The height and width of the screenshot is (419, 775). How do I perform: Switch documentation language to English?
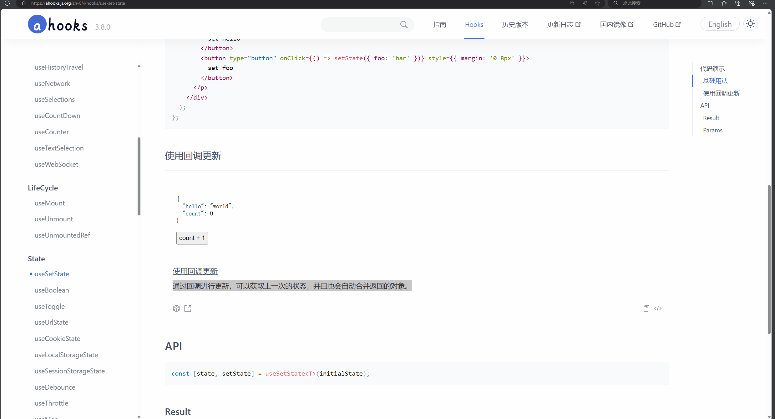point(720,24)
